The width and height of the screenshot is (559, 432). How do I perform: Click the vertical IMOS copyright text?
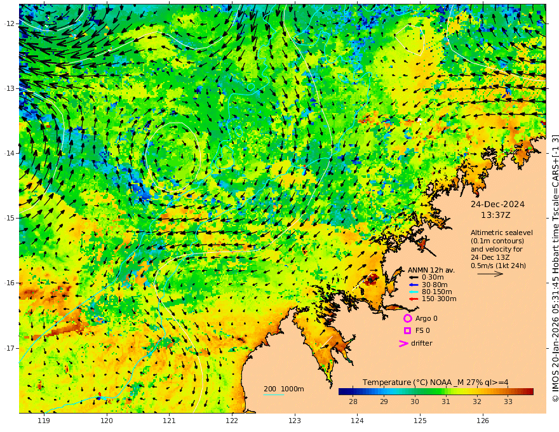tap(555, 268)
